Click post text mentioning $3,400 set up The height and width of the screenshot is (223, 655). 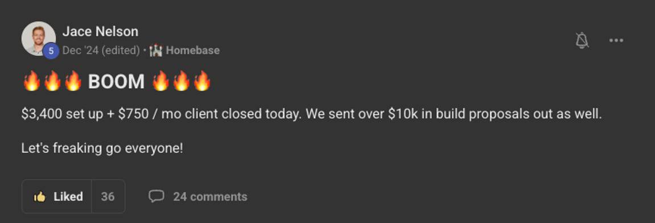(312, 114)
